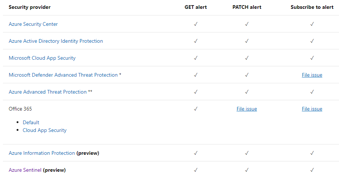Open the Azure Security Center link
Viewport: 339px width, 178px height.
(33, 24)
